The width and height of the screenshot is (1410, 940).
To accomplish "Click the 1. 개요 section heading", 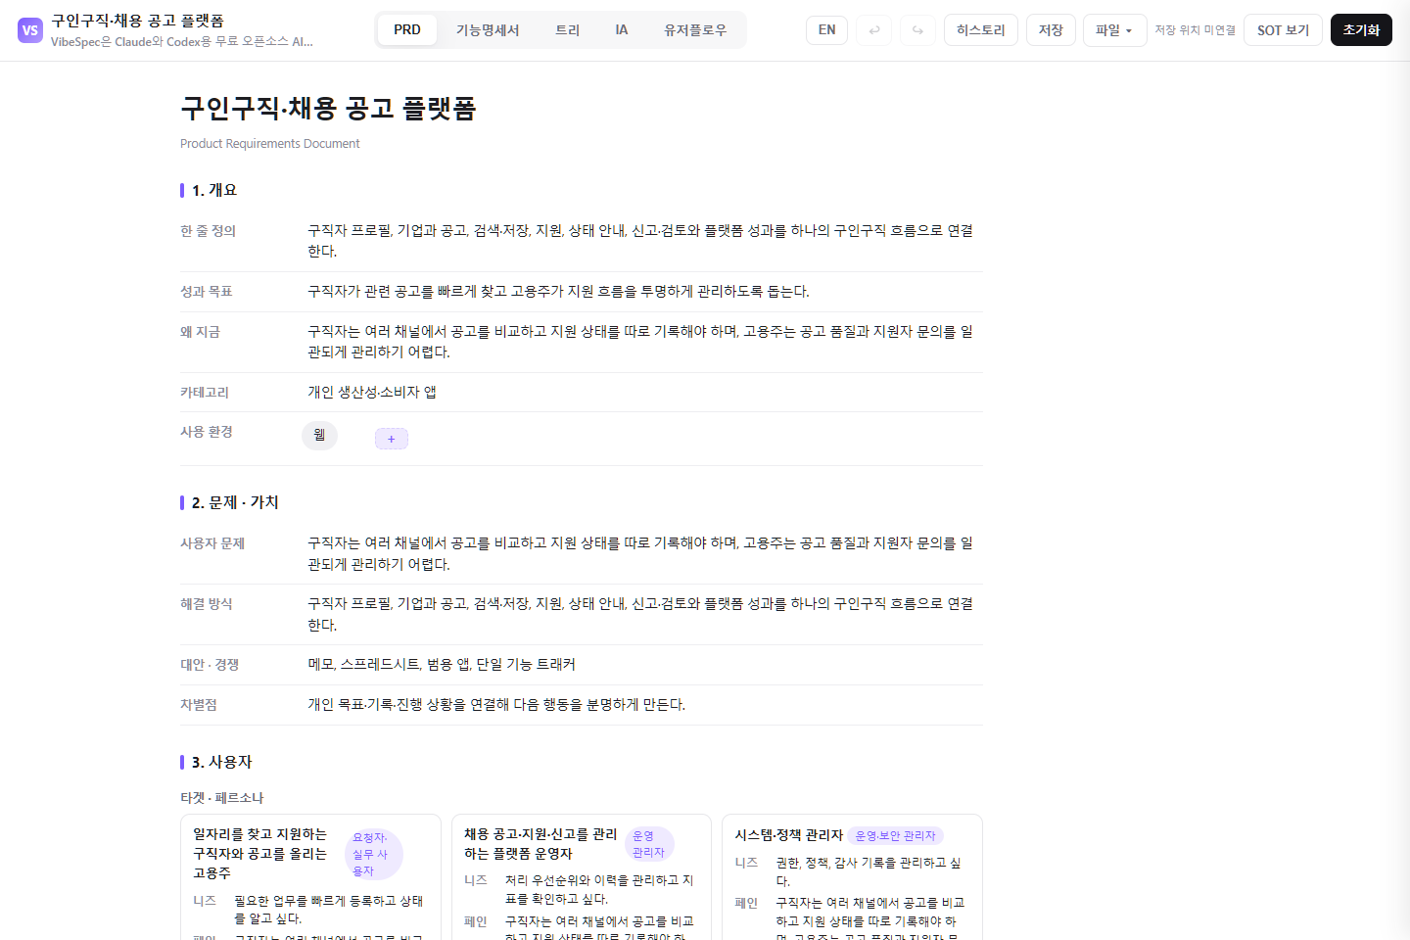I will (214, 190).
